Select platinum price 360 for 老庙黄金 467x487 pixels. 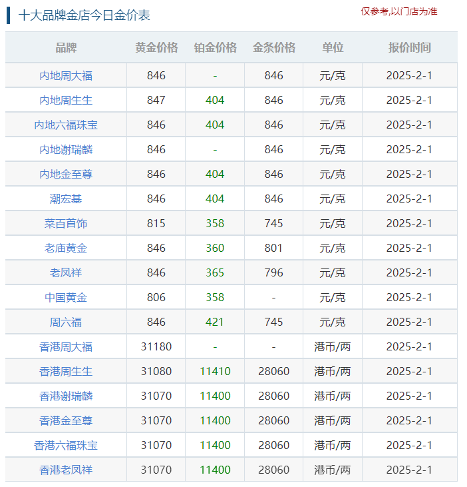[x=215, y=248]
